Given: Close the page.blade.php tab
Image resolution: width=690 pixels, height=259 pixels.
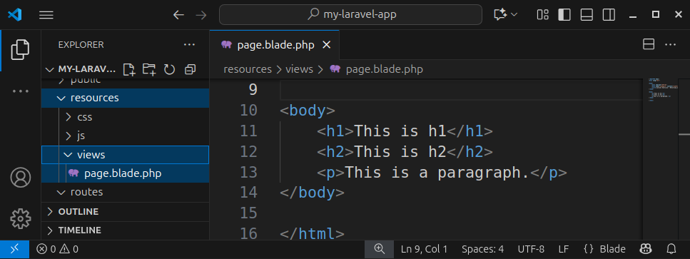Looking at the screenshot, I should (x=327, y=45).
